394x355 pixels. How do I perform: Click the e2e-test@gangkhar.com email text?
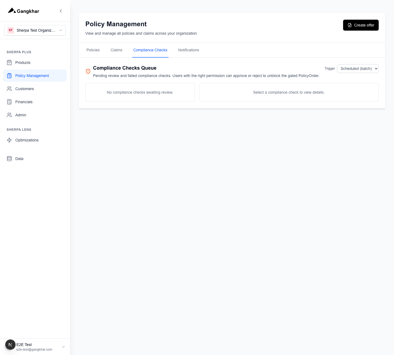tap(34, 350)
